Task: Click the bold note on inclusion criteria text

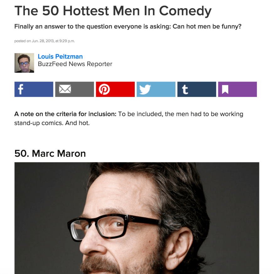Action: pyautogui.click(x=65, y=114)
